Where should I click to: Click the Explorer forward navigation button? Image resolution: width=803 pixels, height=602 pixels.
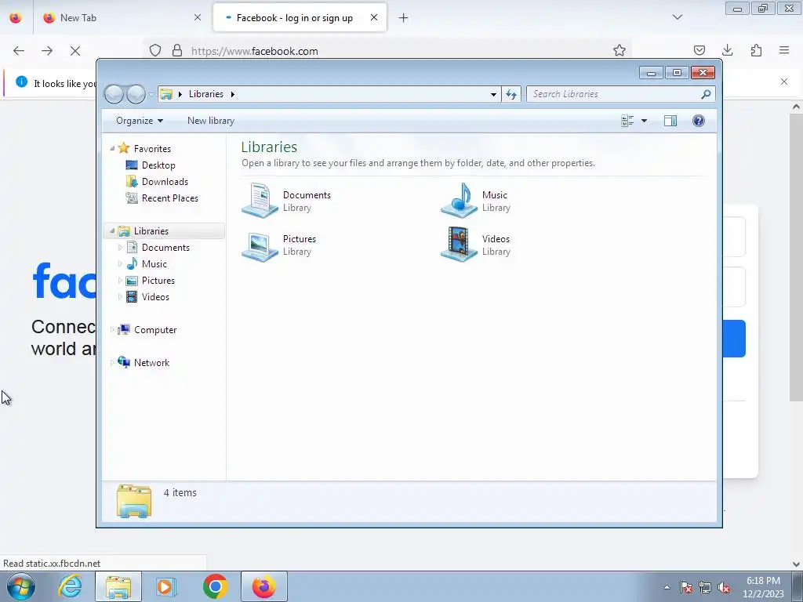point(136,94)
